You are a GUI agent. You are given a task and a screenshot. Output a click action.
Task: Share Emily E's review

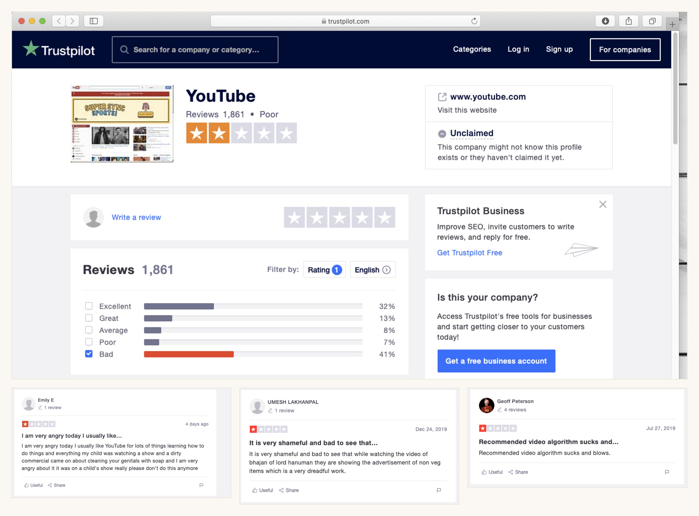(x=57, y=485)
